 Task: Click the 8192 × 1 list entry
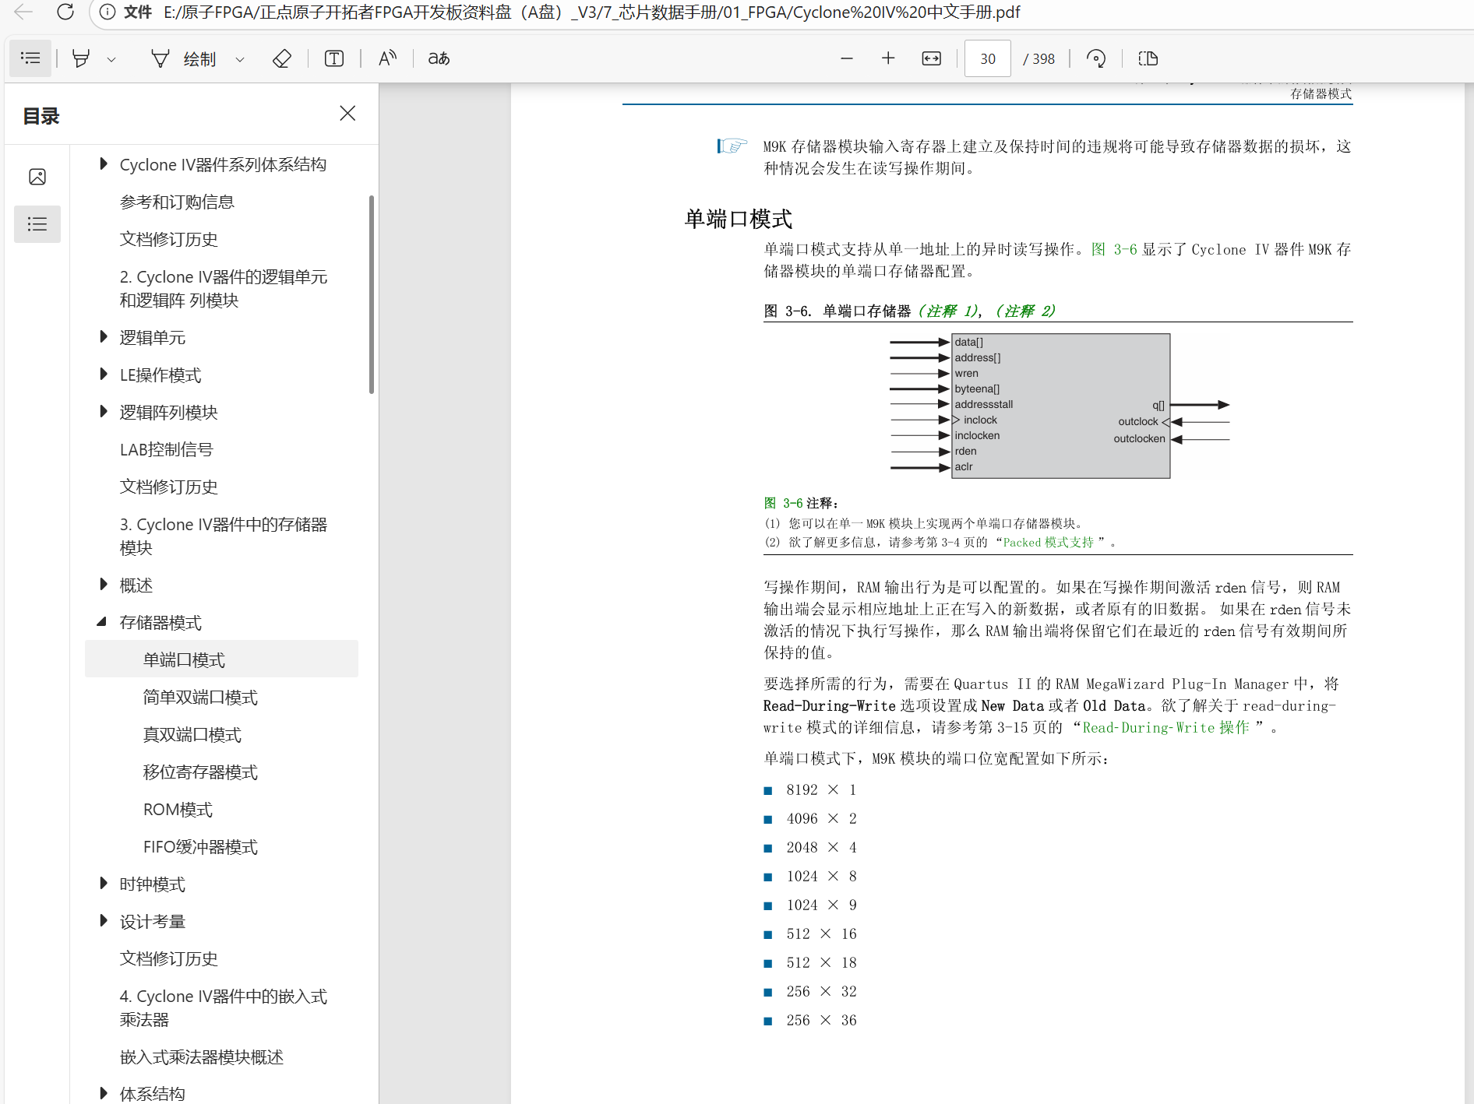(x=821, y=789)
